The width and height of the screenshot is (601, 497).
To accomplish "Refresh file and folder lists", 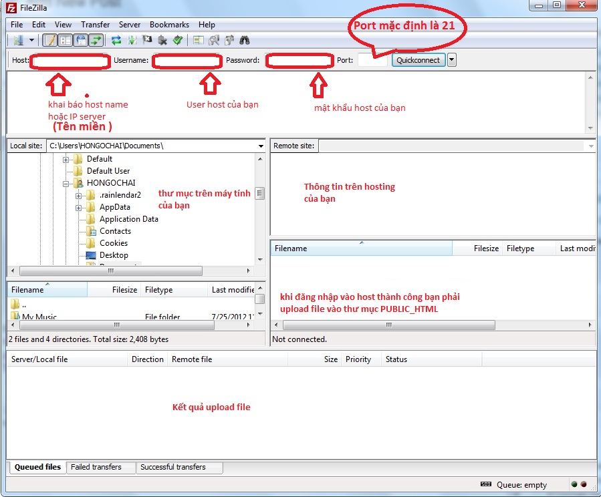I will tap(116, 40).
